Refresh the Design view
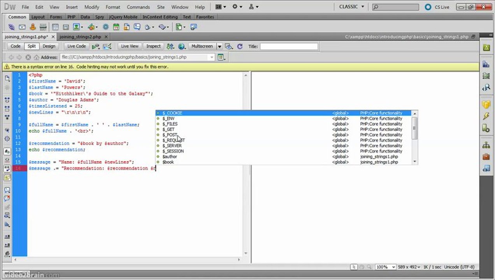 point(240,46)
